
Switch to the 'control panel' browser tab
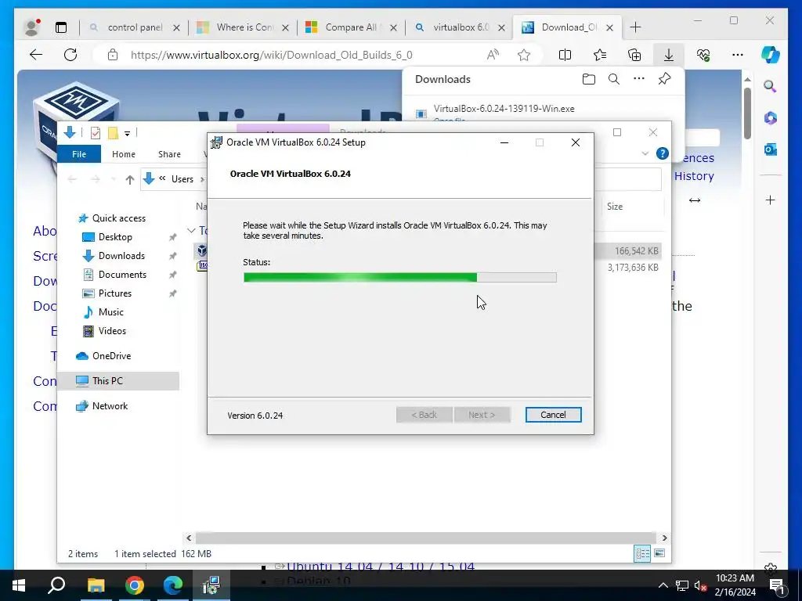coord(135,27)
